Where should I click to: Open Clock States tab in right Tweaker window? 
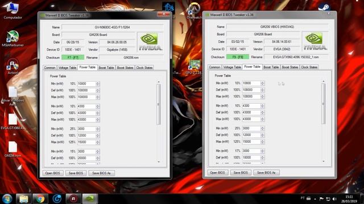309,67
